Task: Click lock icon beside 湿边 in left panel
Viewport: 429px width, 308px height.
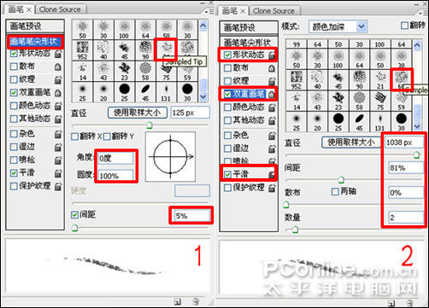Action: pos(57,147)
